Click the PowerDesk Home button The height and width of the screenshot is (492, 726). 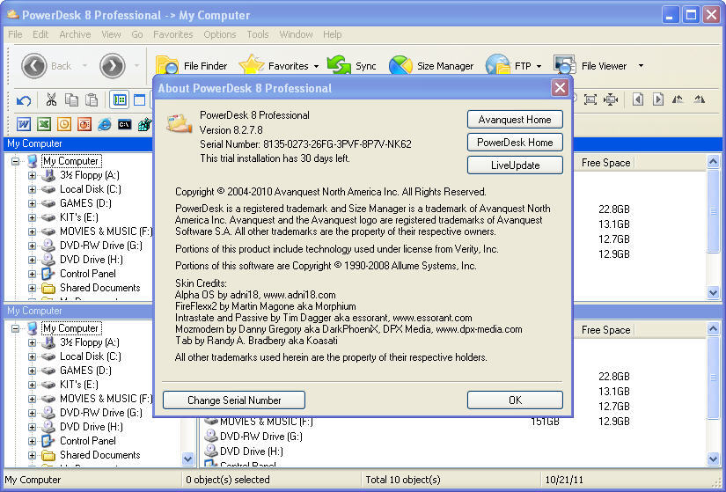pos(515,143)
